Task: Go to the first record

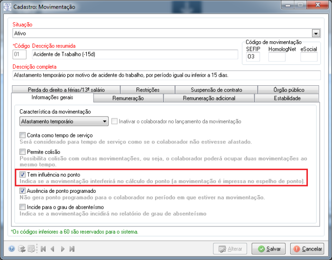Action: point(43,249)
